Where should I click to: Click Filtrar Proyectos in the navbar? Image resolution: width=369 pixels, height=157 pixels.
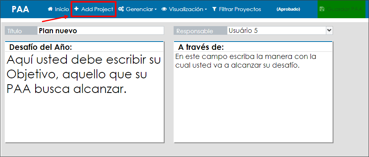[x=237, y=9]
